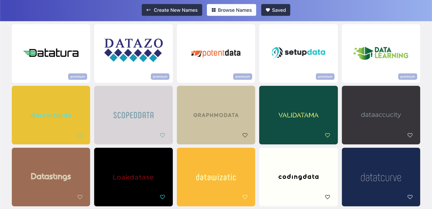The width and height of the screenshot is (432, 209).
Task: Click the premium badge on setupdata card
Action: pos(325,77)
